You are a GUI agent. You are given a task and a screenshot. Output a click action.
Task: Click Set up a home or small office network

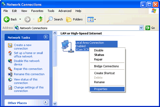tap(28, 55)
